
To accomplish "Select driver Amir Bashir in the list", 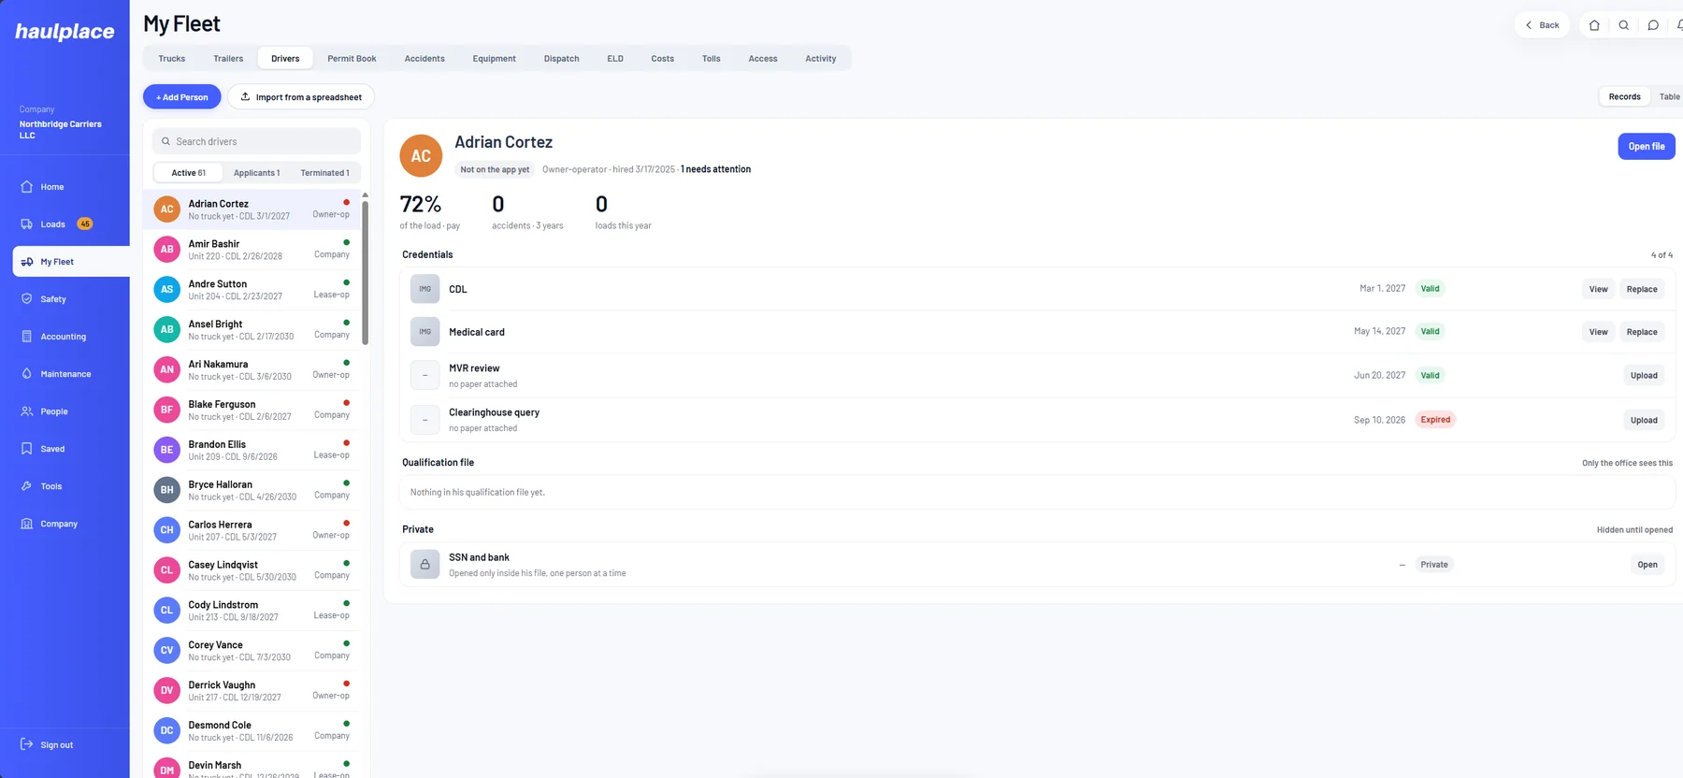I will 252,250.
